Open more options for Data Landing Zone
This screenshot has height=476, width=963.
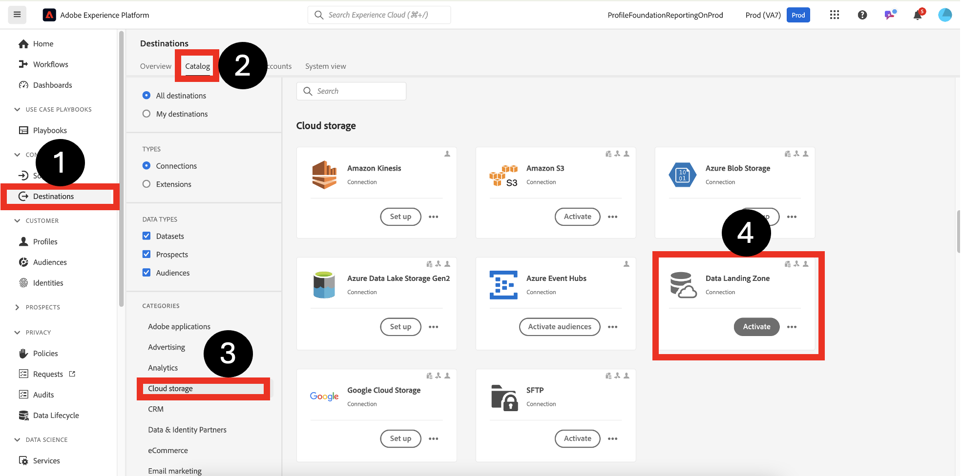(792, 327)
